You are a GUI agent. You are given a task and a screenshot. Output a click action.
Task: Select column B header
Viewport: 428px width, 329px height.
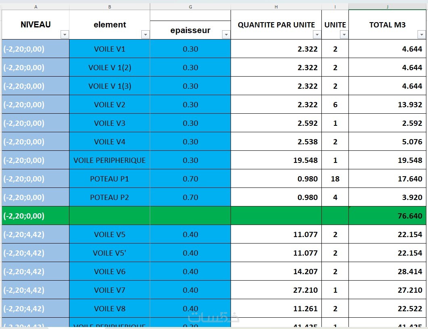click(109, 7)
